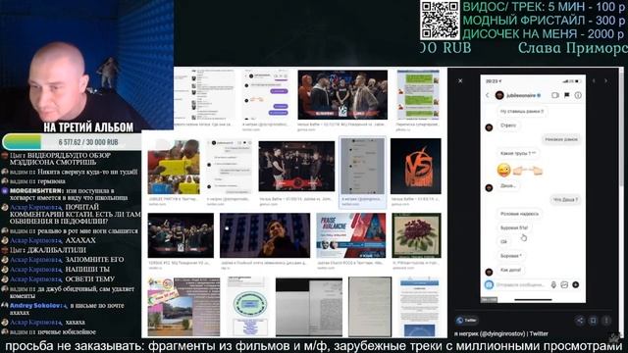Click the 'НА ТРЕТИЙ АЛЬБОМ' goal title
The width and height of the screenshot is (628, 353).
(88, 127)
